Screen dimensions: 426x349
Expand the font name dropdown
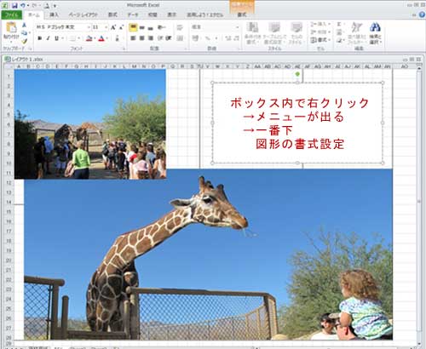click(x=89, y=27)
